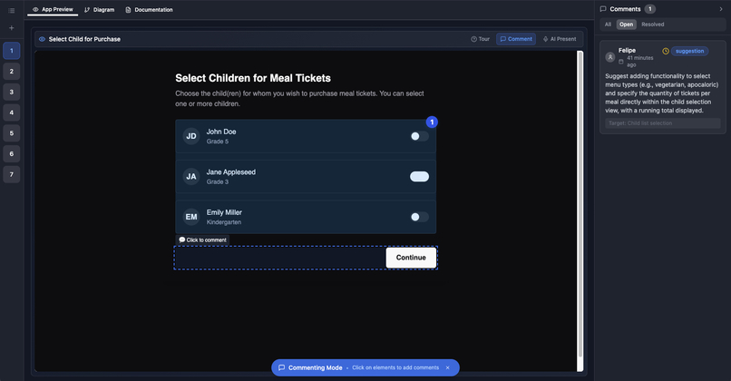Select screen 3 in sidebar
Viewport: 731px width, 381px height.
(12, 92)
